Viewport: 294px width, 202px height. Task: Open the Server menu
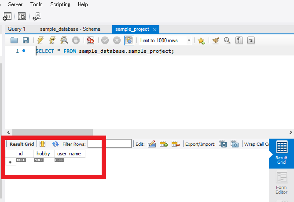[15, 4]
